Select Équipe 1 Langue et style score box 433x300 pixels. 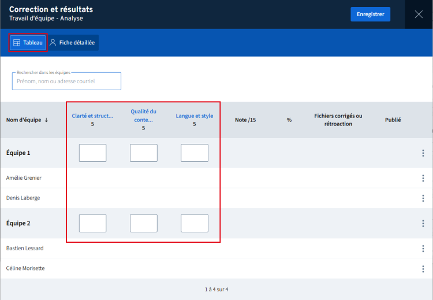coord(194,153)
